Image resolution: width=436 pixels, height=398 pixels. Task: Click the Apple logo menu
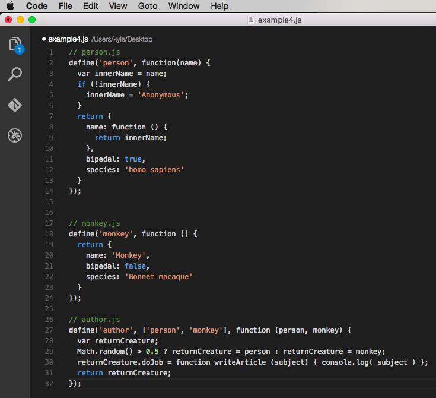click(10, 5)
